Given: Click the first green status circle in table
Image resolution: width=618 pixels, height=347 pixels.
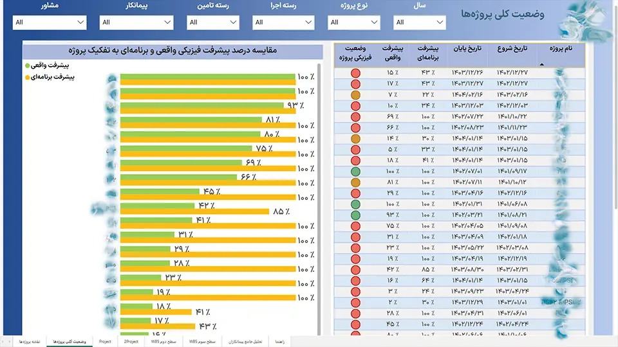Looking at the screenshot, I should [355, 172].
